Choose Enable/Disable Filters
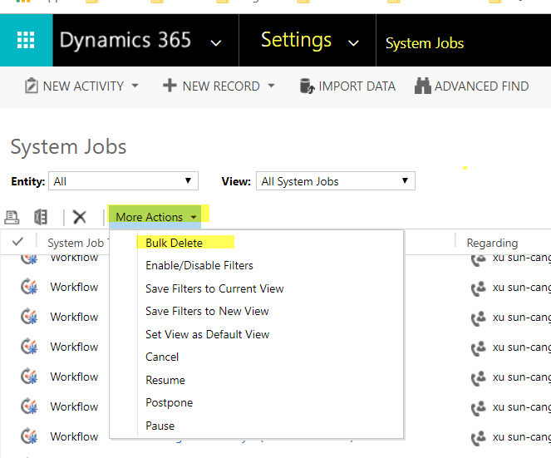This screenshot has width=551, height=458. click(x=199, y=265)
